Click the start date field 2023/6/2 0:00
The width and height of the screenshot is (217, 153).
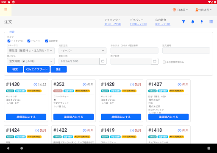tap(79, 61)
